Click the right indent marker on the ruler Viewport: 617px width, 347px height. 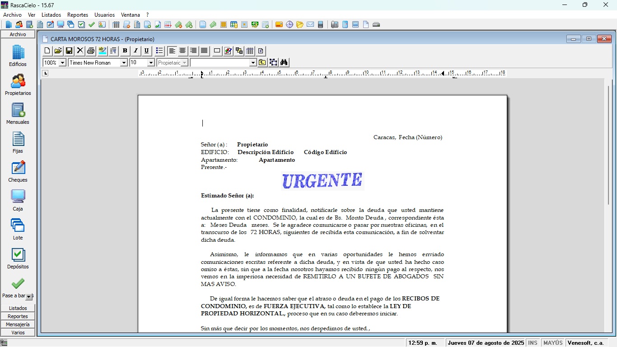pyautogui.click(x=443, y=73)
